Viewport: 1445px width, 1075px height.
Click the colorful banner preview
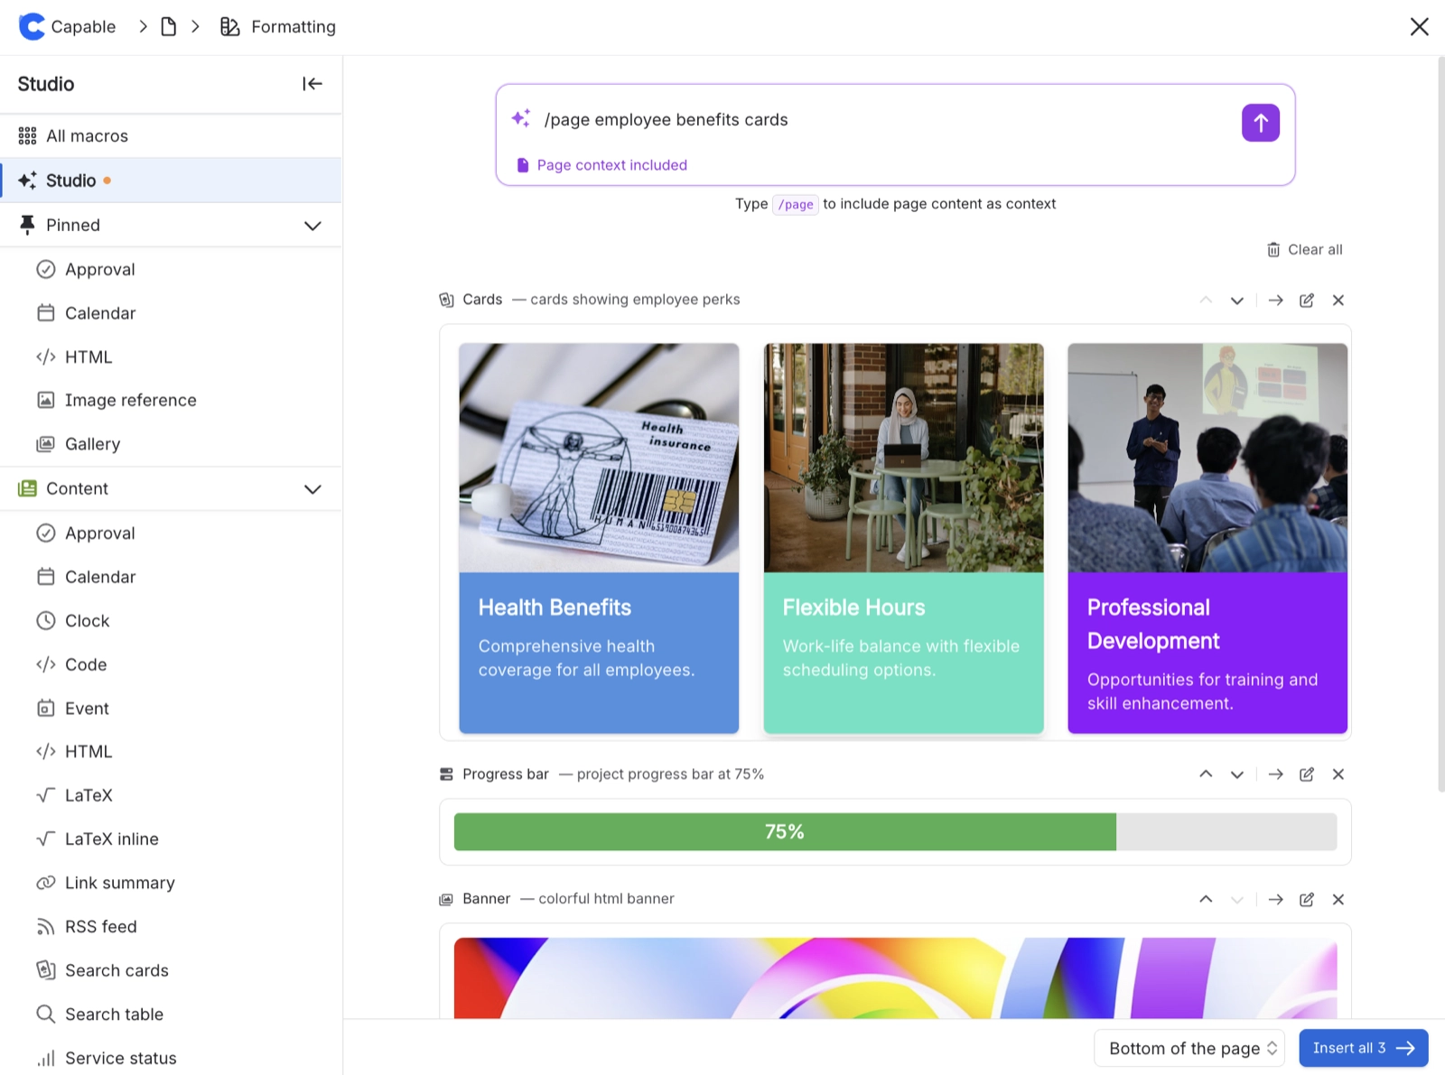click(x=895, y=978)
